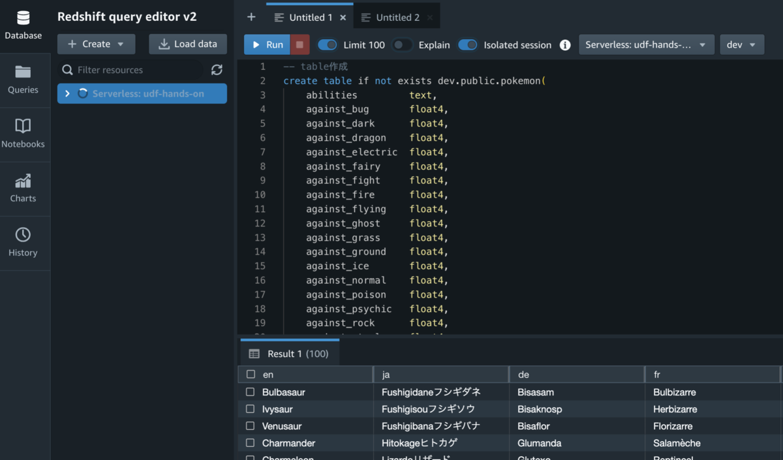Click the Isolated session info icon

pyautogui.click(x=565, y=45)
